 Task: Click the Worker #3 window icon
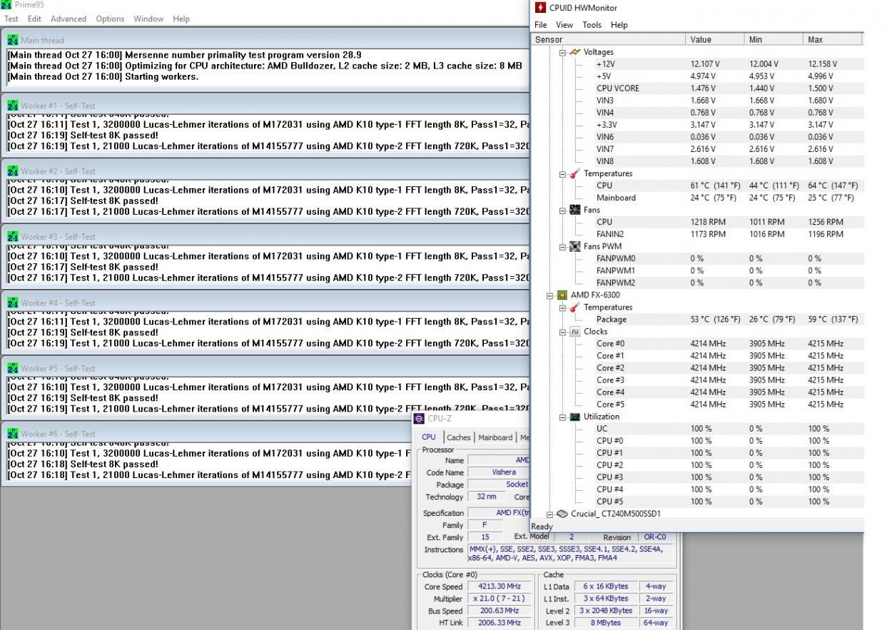click(13, 237)
